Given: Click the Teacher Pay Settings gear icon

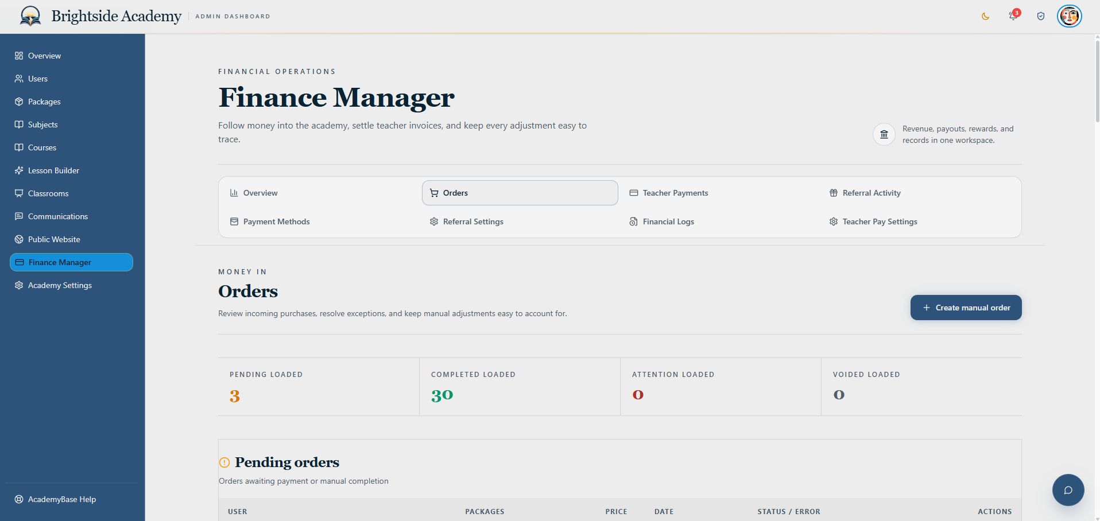Looking at the screenshot, I should (834, 221).
